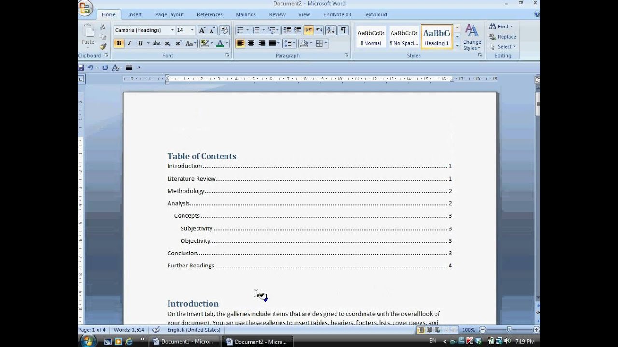The image size is (618, 347).
Task: Open the Select dropdown in Editing
Action: tap(503, 47)
